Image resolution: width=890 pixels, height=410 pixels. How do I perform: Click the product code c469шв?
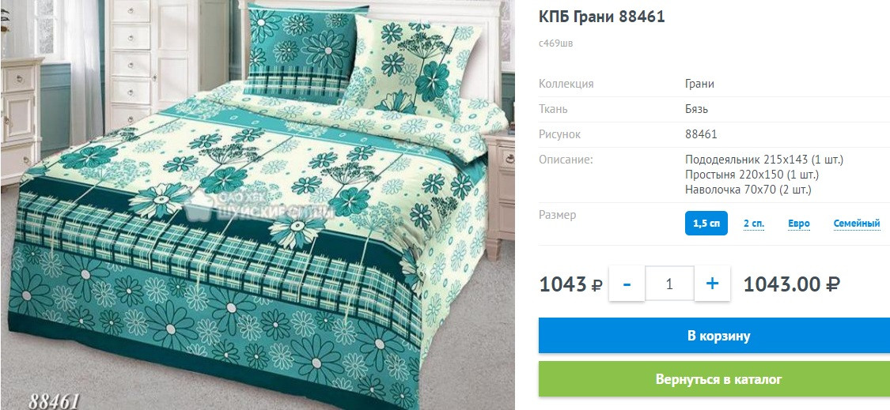[556, 43]
